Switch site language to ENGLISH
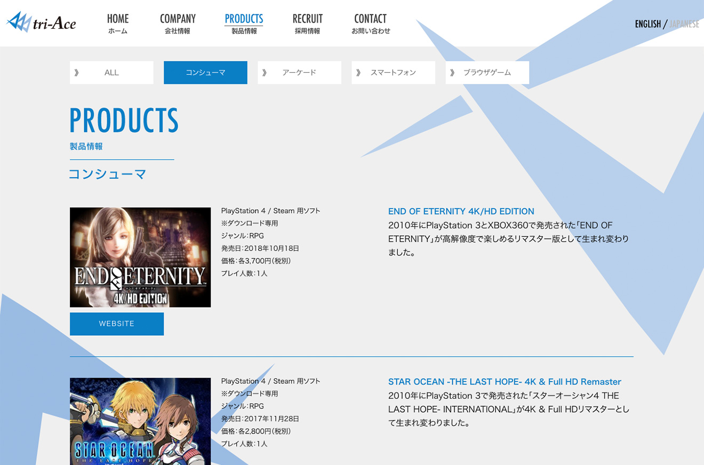704x465 pixels. click(648, 24)
